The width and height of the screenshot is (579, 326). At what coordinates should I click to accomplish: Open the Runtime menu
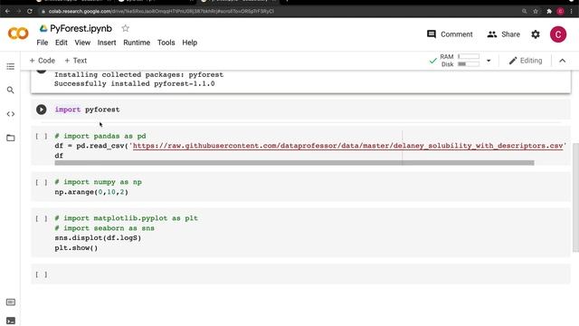click(x=137, y=43)
